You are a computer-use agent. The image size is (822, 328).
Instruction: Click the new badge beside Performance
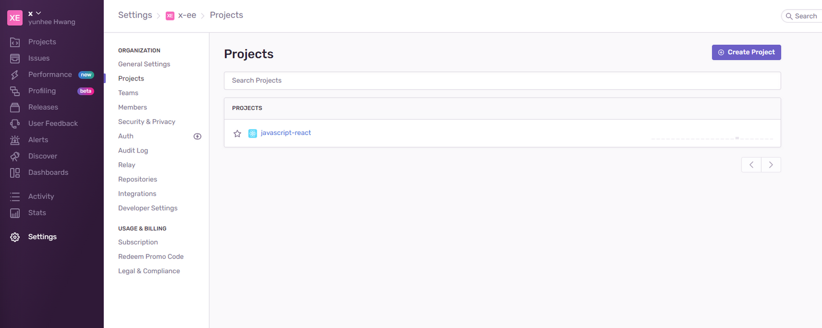86,75
